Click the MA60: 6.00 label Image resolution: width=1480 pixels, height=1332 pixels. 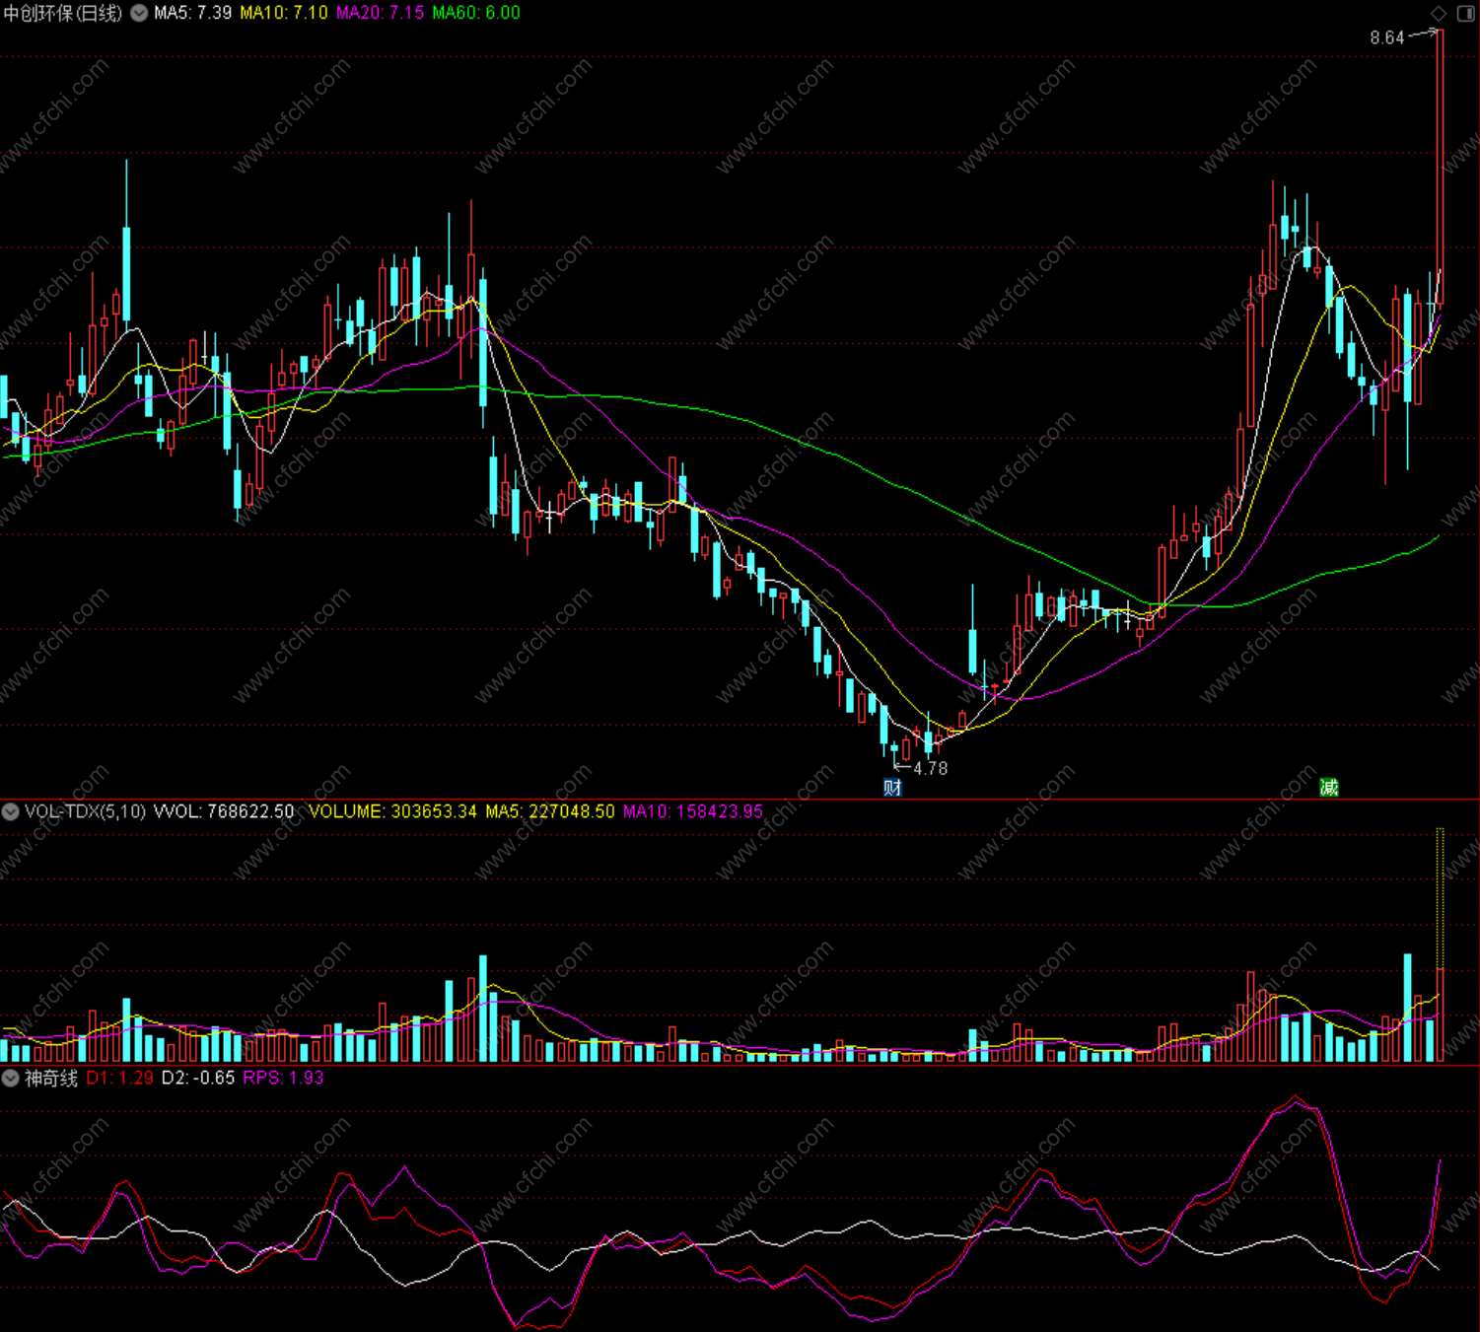476,13
